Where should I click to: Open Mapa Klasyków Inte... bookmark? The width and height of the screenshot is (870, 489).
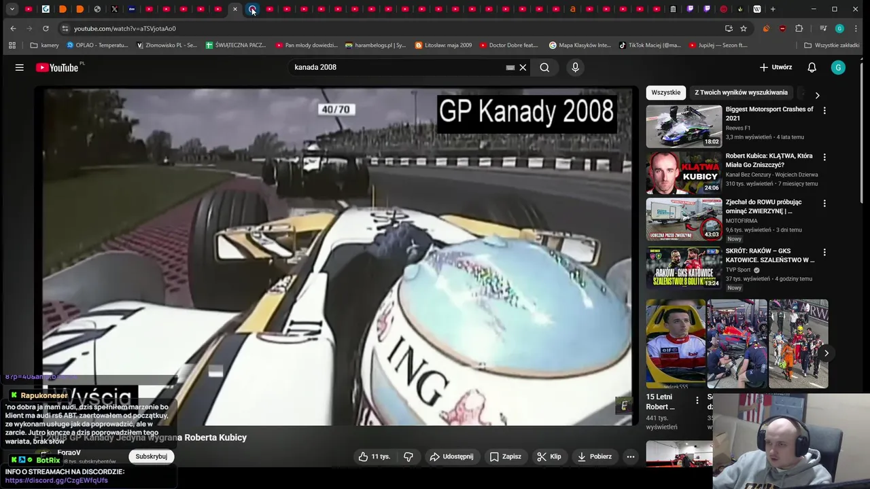(580, 46)
